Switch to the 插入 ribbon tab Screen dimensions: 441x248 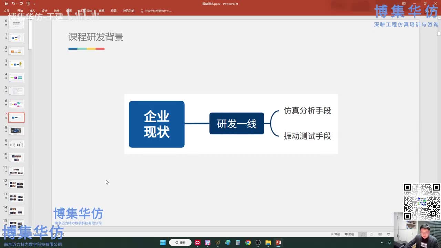(x=32, y=11)
